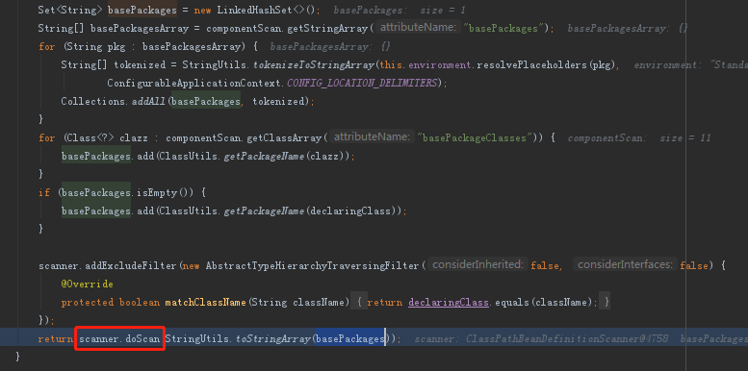Click the doScan method call
The width and height of the screenshot is (748, 371).
click(x=143, y=338)
